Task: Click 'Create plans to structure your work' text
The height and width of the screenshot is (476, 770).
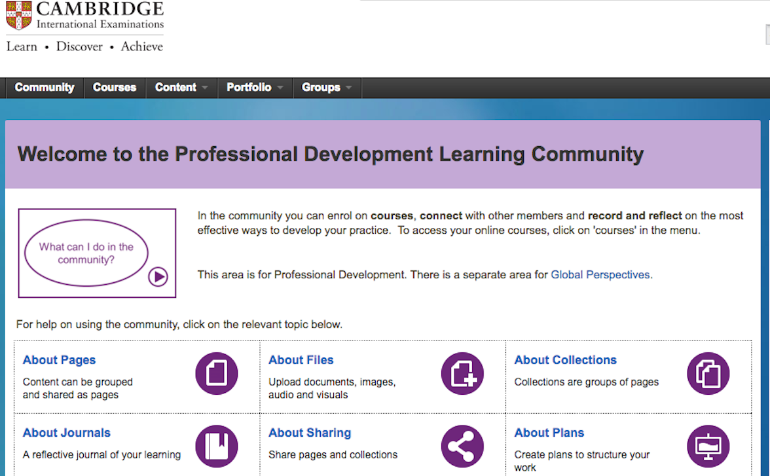Action: [582, 461]
